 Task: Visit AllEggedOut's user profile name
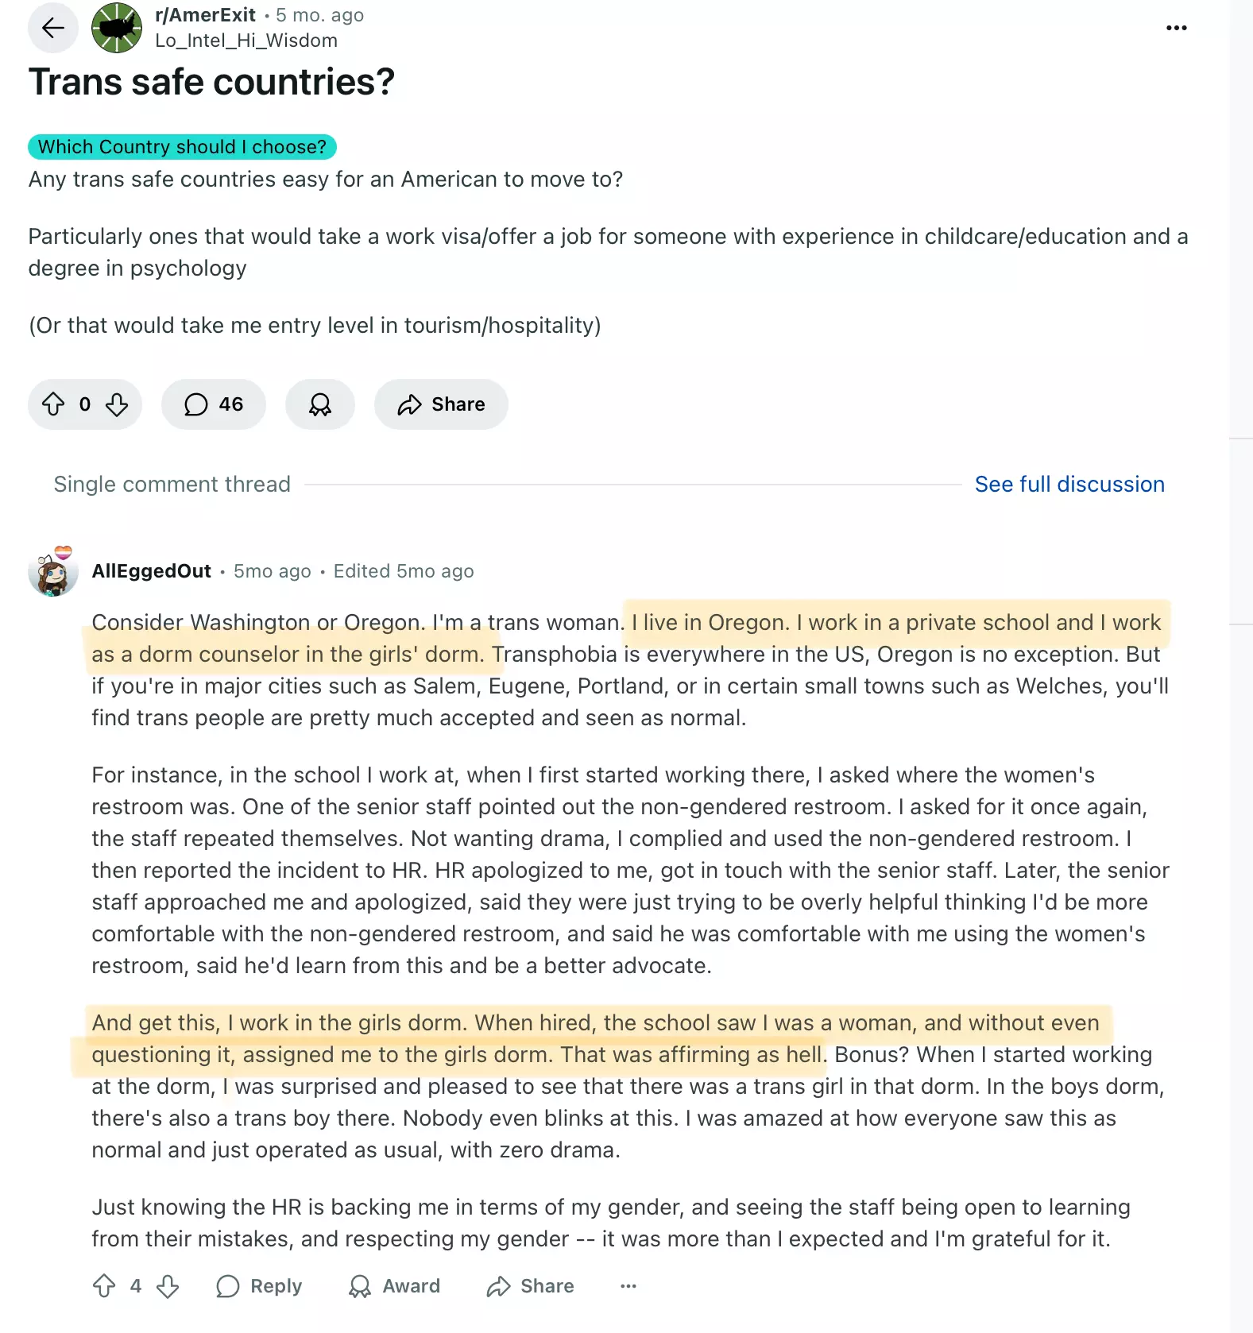point(152,571)
